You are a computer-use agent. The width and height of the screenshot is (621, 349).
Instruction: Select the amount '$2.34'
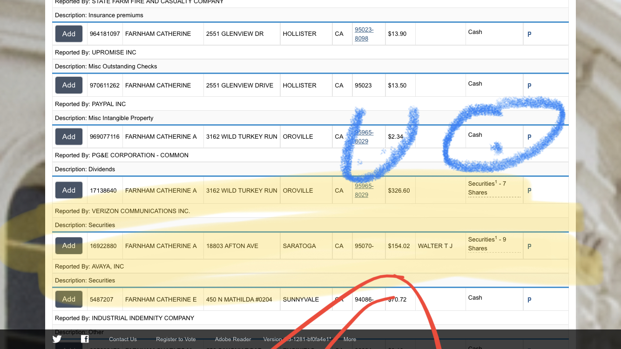tap(396, 137)
